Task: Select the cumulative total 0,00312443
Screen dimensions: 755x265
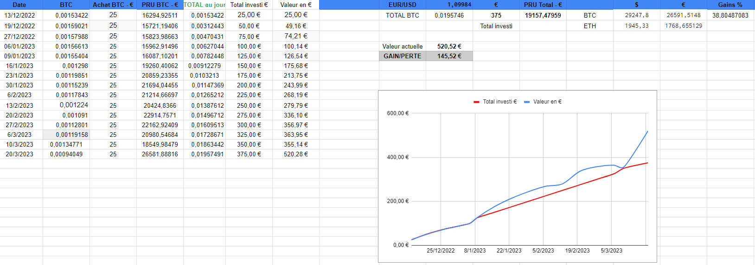Action: [205, 26]
